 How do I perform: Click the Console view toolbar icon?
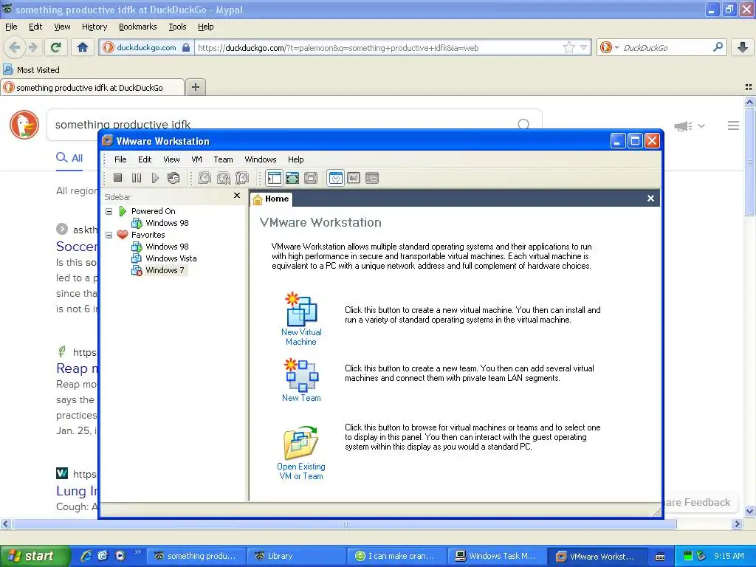354,178
